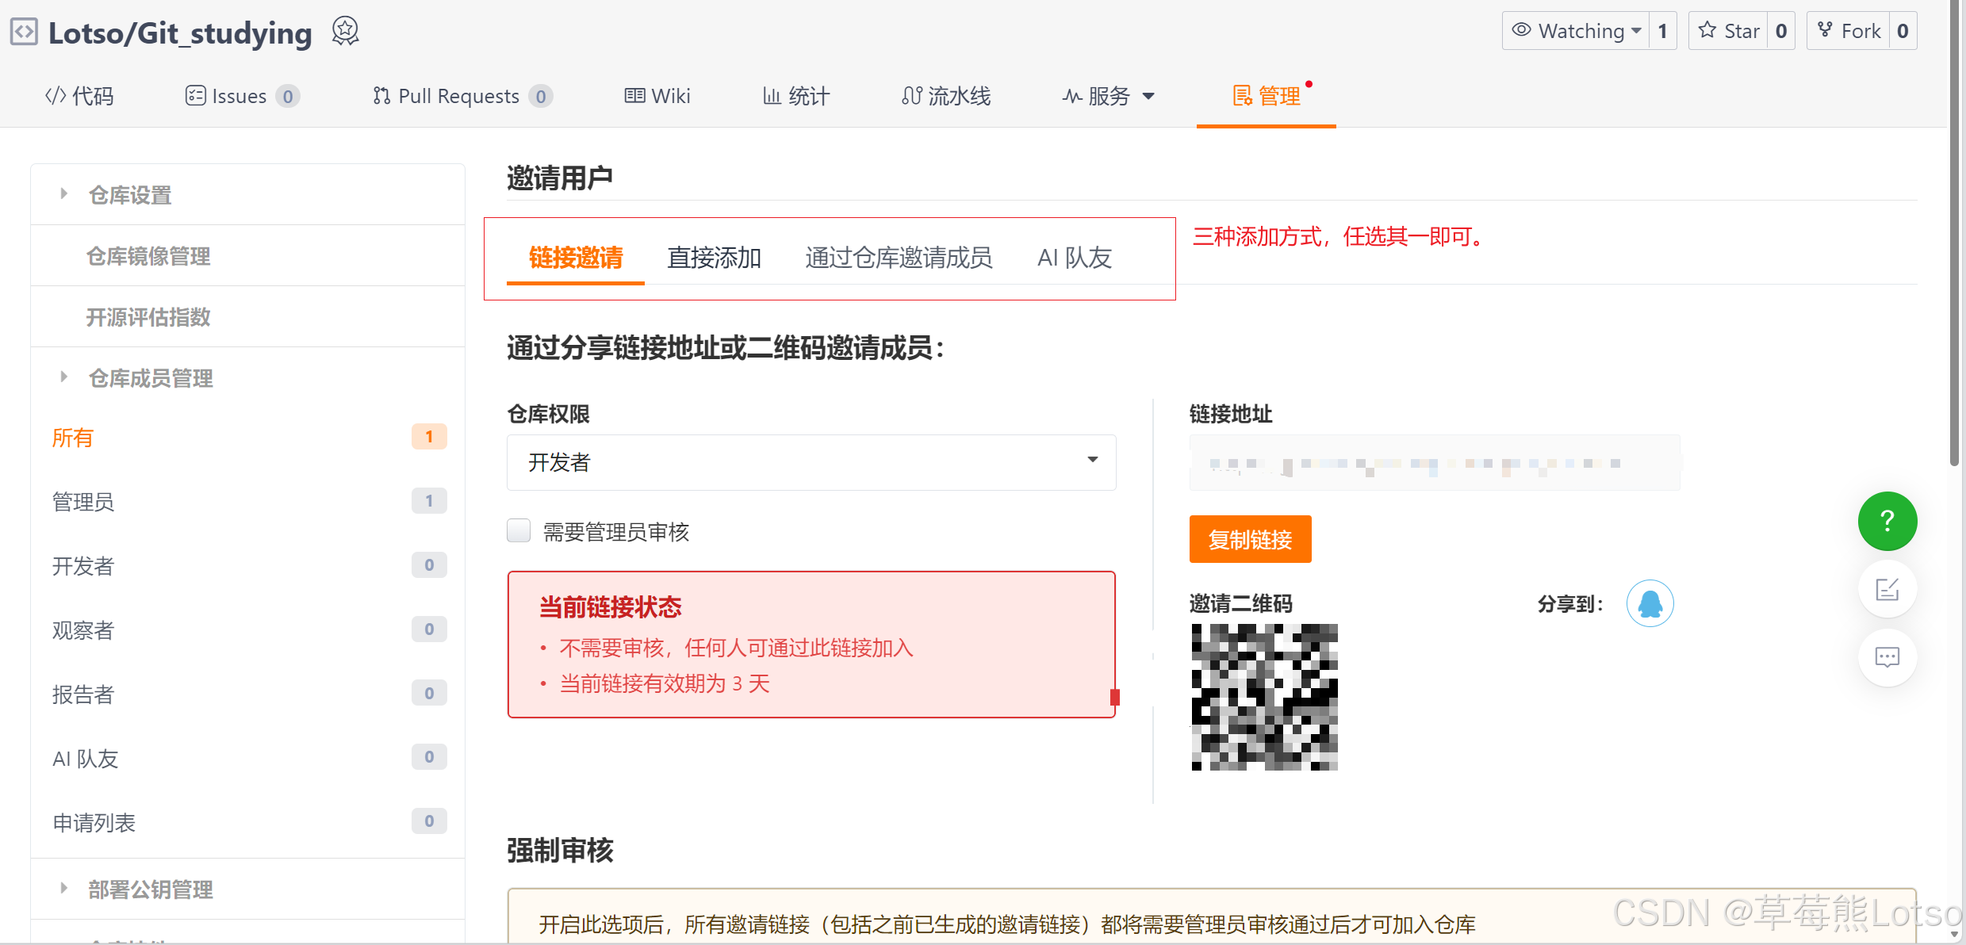Open the chat message bubble icon

1887,657
